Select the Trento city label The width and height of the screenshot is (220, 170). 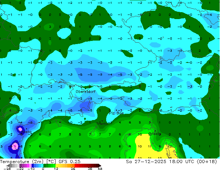pyautogui.click(x=102, y=124)
